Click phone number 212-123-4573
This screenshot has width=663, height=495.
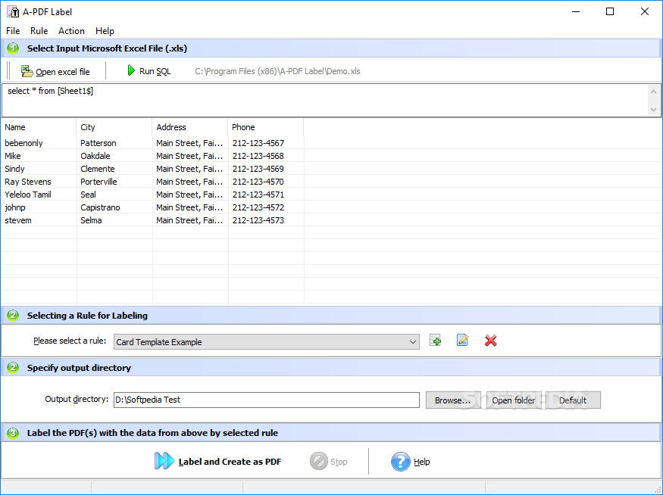coord(258,220)
